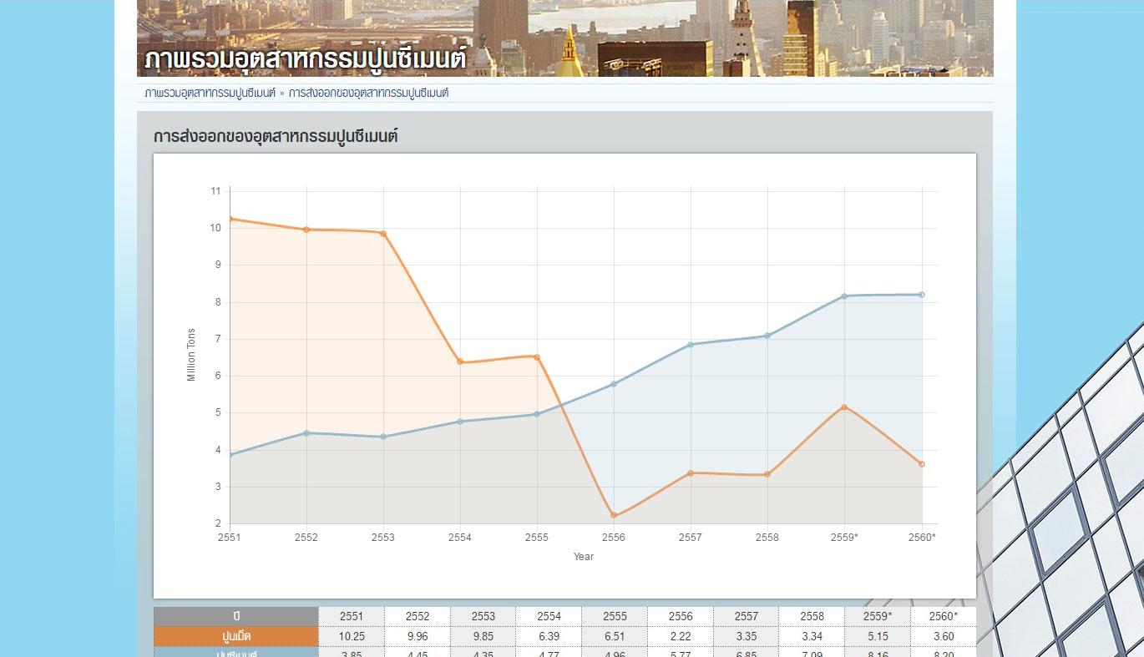Screen dimensions: 1144x657
Task: Click the orange data point for year 2554
Action: pyautogui.click(x=460, y=361)
